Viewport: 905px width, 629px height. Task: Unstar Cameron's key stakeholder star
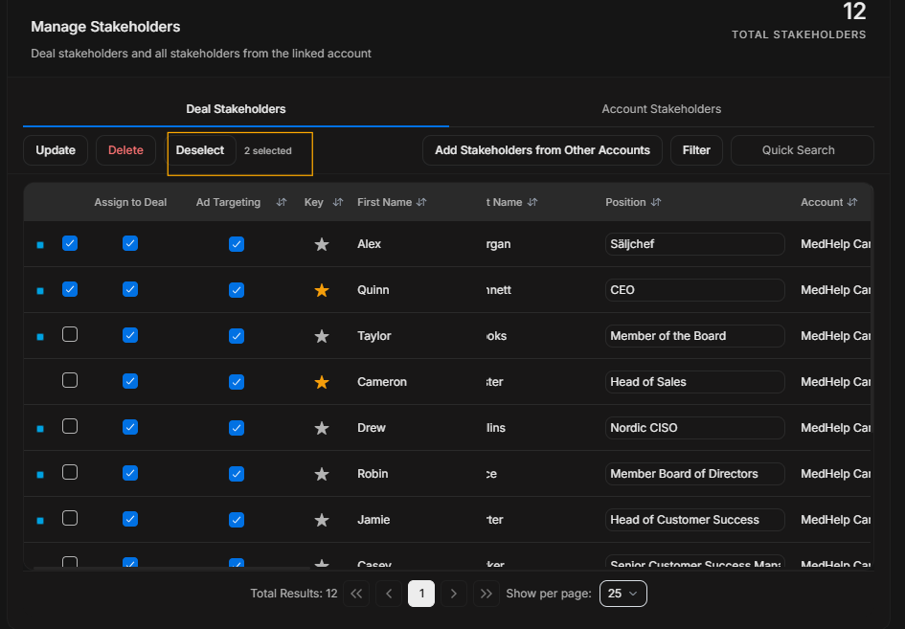coord(322,382)
